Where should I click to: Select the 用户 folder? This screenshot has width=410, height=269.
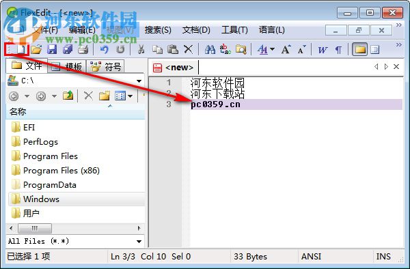tap(25, 214)
